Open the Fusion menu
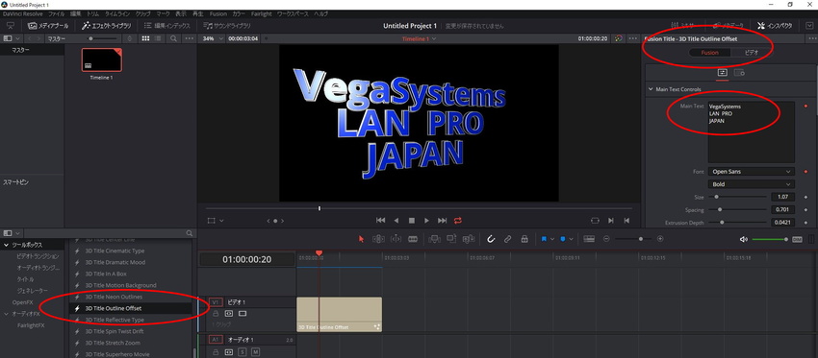 coord(218,14)
